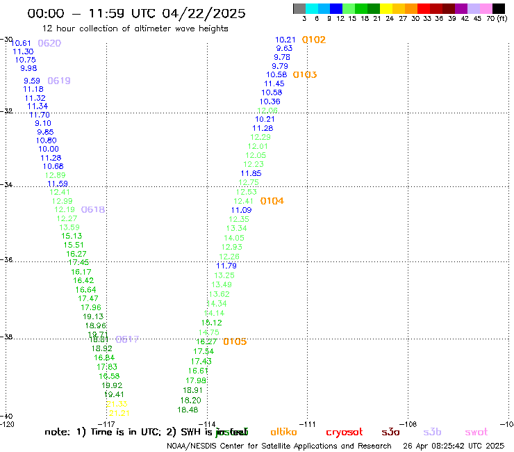Click wave height value 11.45
The image size is (514, 452).
click(x=274, y=83)
